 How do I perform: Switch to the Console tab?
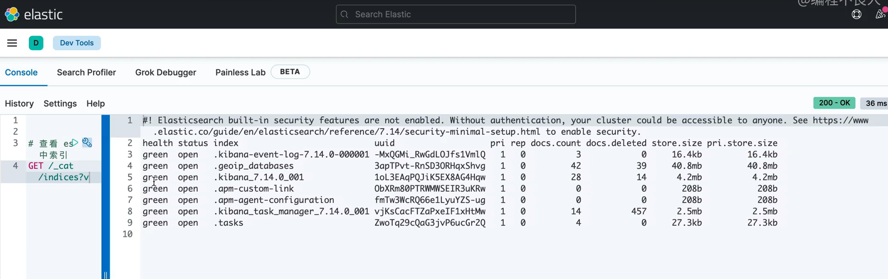pos(21,73)
